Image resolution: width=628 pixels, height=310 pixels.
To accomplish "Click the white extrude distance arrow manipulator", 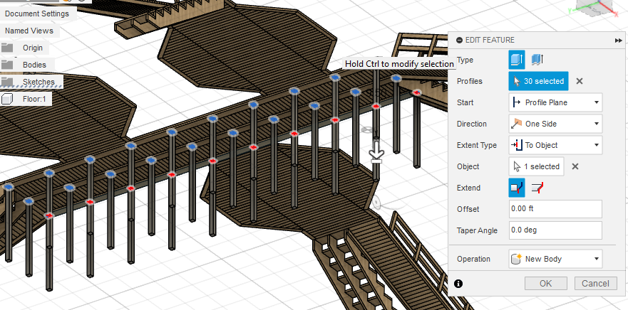I will [x=376, y=152].
